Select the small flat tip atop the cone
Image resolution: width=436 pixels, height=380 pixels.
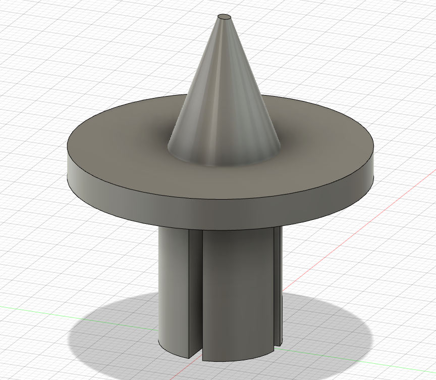[225, 17]
